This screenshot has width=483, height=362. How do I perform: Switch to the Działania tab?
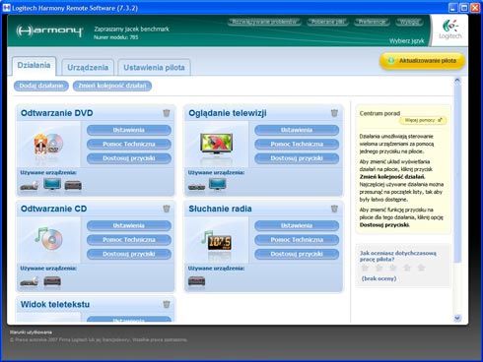point(34,66)
